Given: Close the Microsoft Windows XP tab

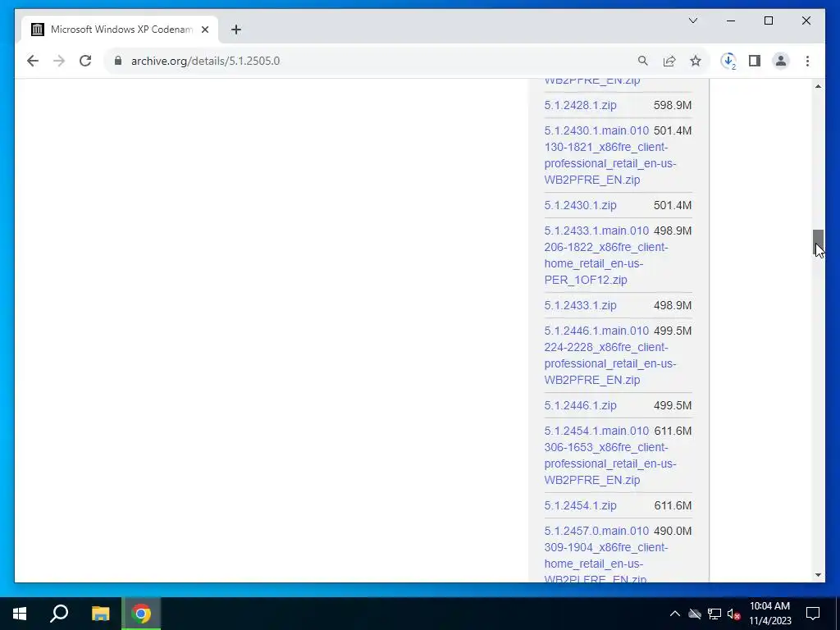Looking at the screenshot, I should point(204,30).
